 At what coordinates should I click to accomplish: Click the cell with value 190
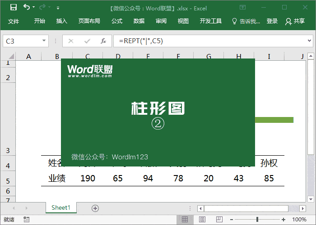coord(88,178)
